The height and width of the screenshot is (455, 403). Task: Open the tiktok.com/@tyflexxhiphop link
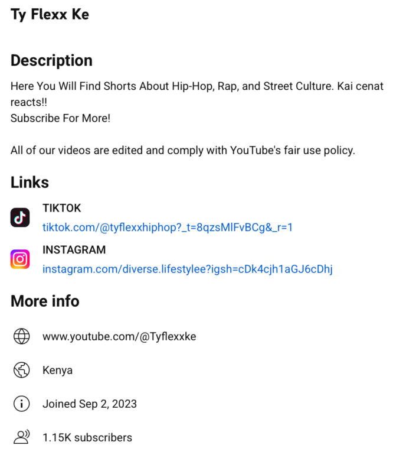click(168, 227)
